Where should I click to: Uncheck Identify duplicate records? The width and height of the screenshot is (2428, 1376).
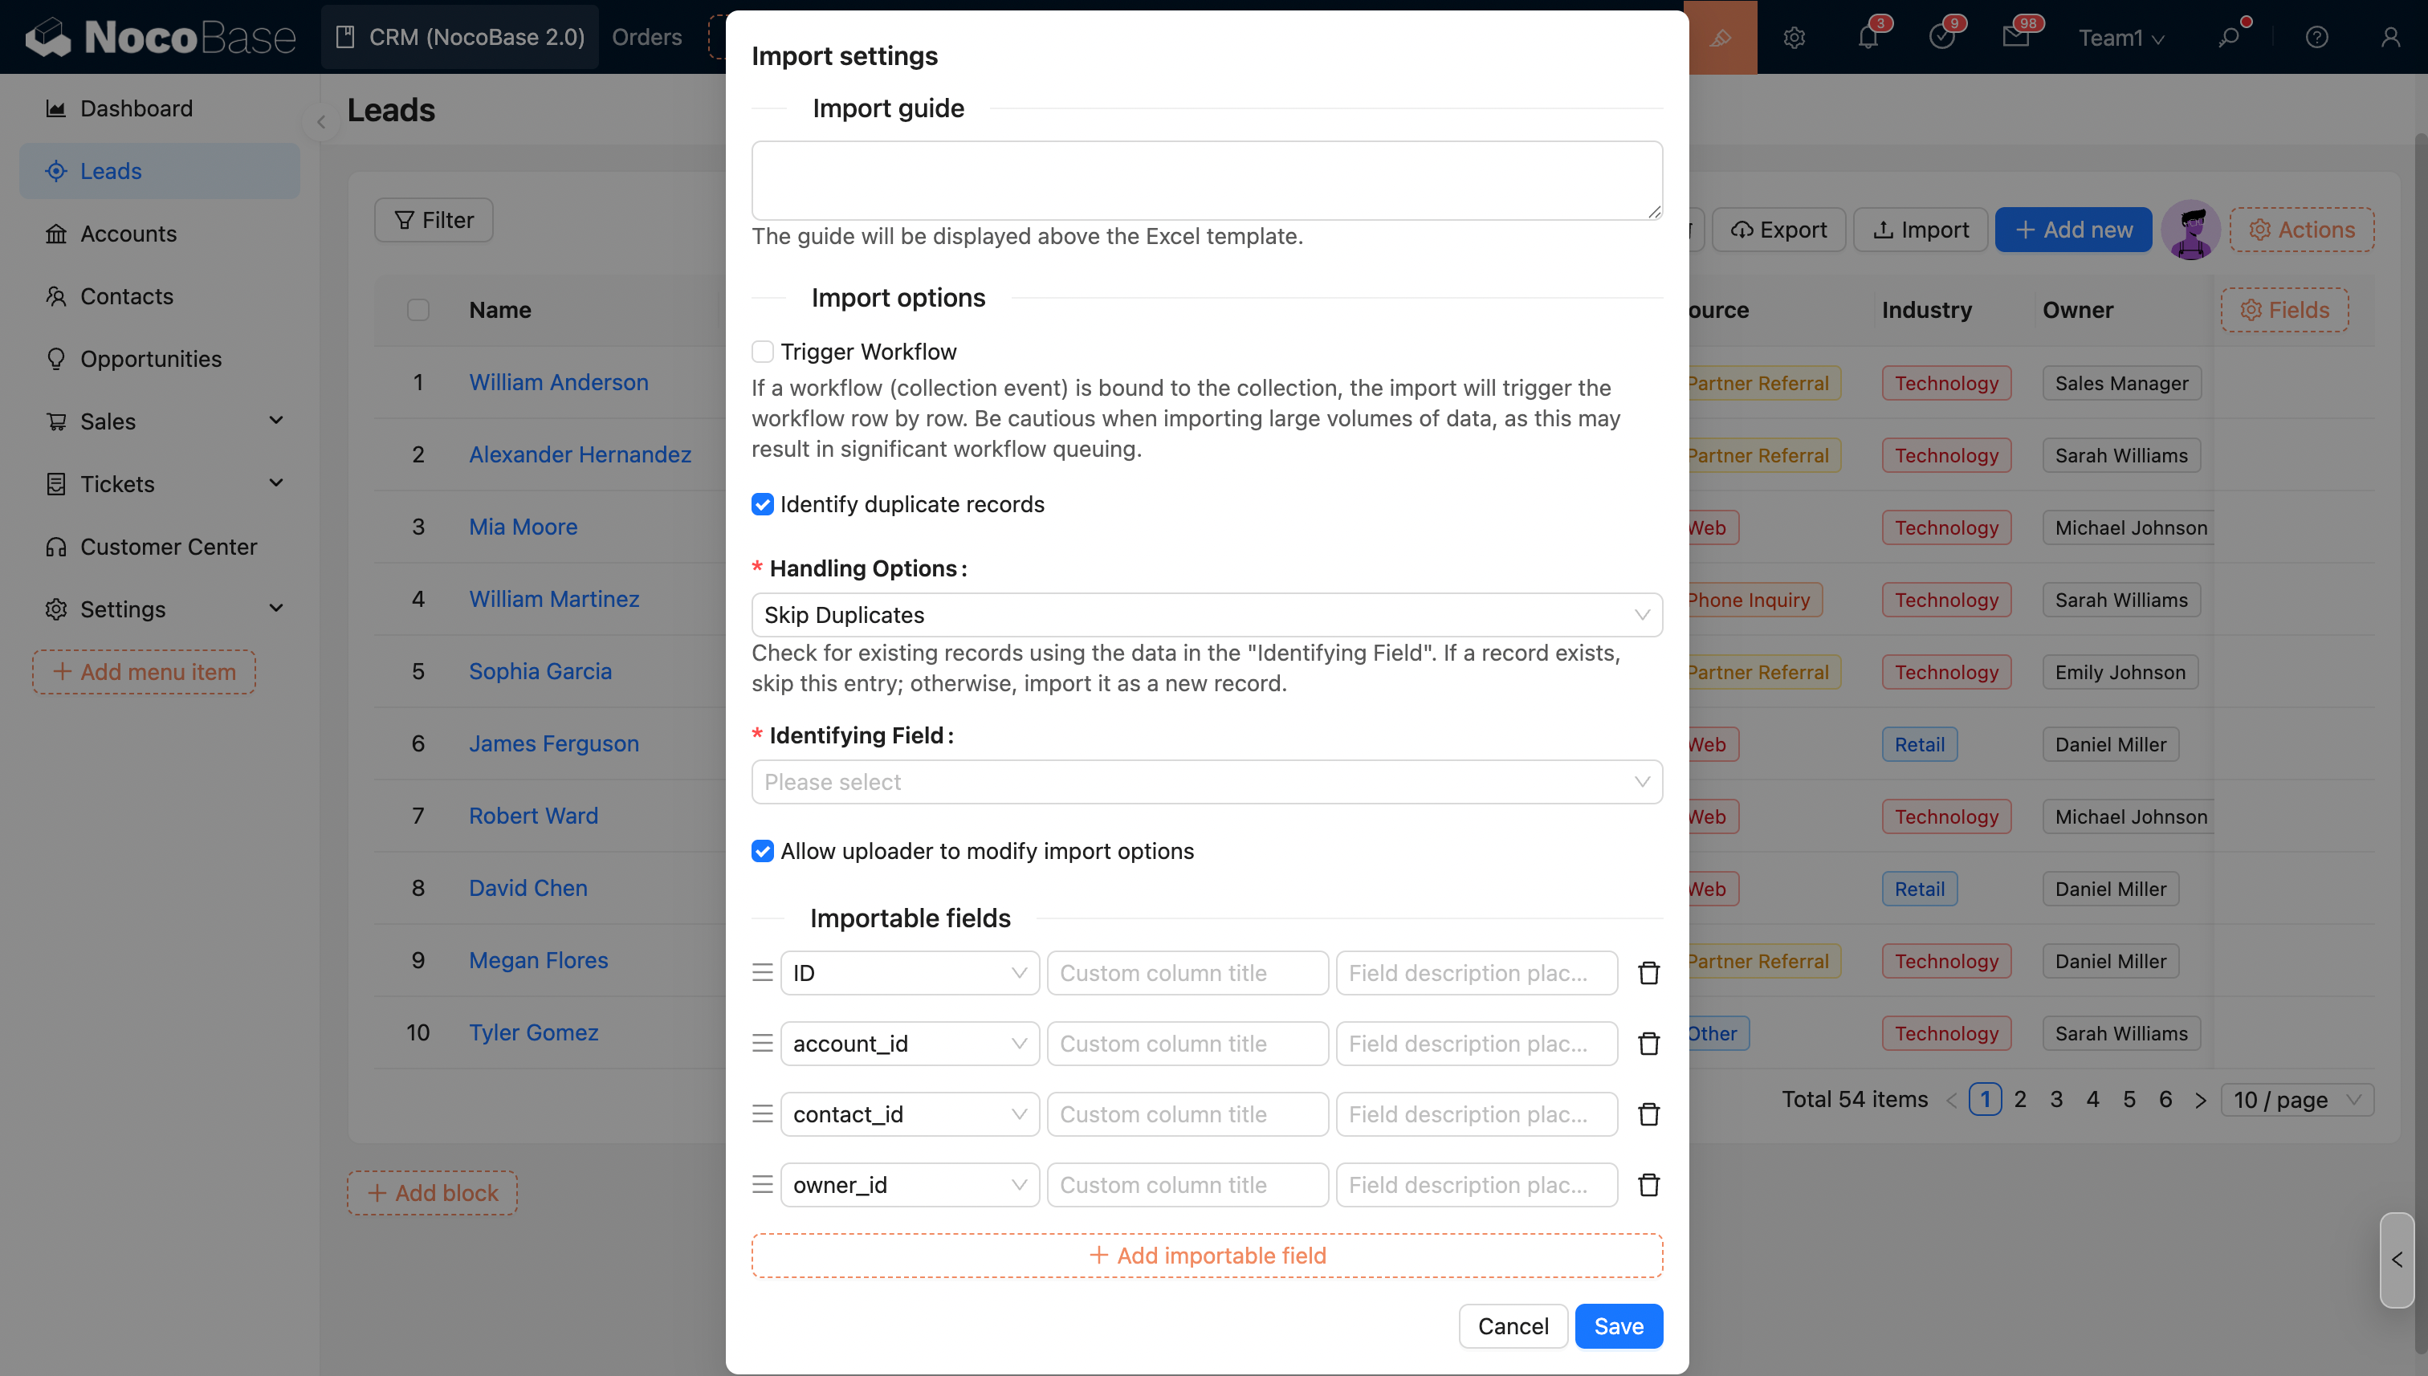point(763,503)
